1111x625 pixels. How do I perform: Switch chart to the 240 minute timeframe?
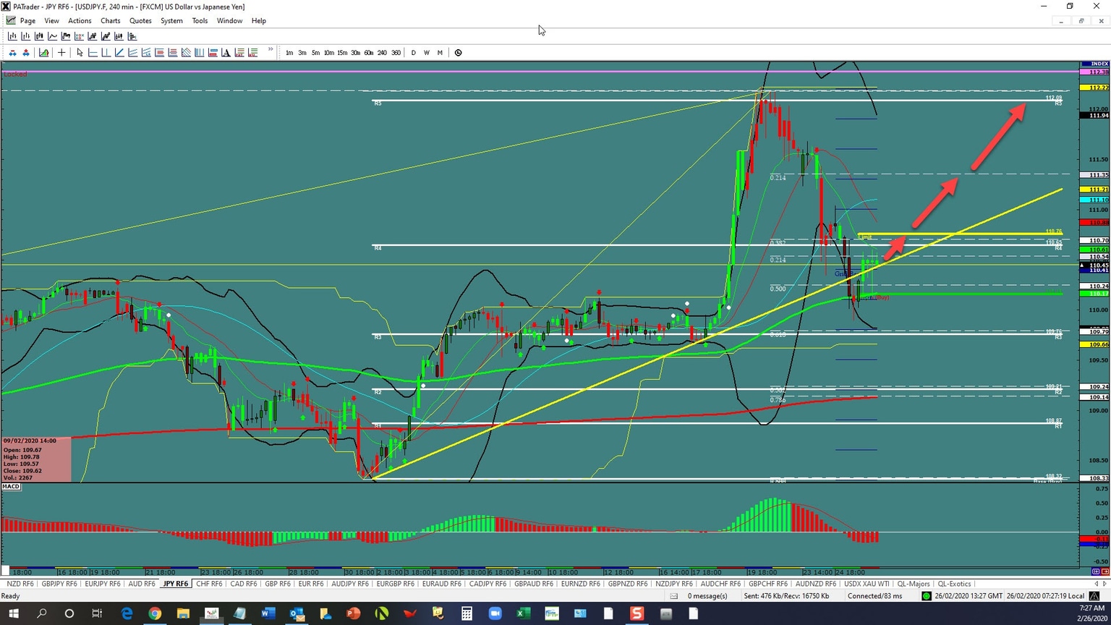click(x=382, y=52)
